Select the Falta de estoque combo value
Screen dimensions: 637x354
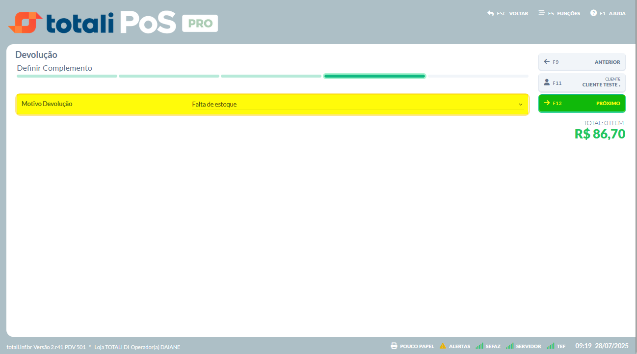[x=357, y=104]
